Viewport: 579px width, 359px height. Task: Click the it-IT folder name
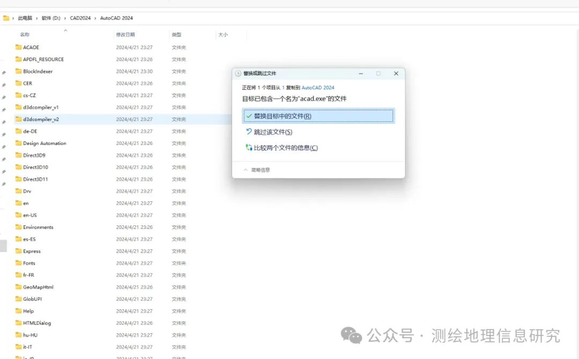tap(28, 347)
